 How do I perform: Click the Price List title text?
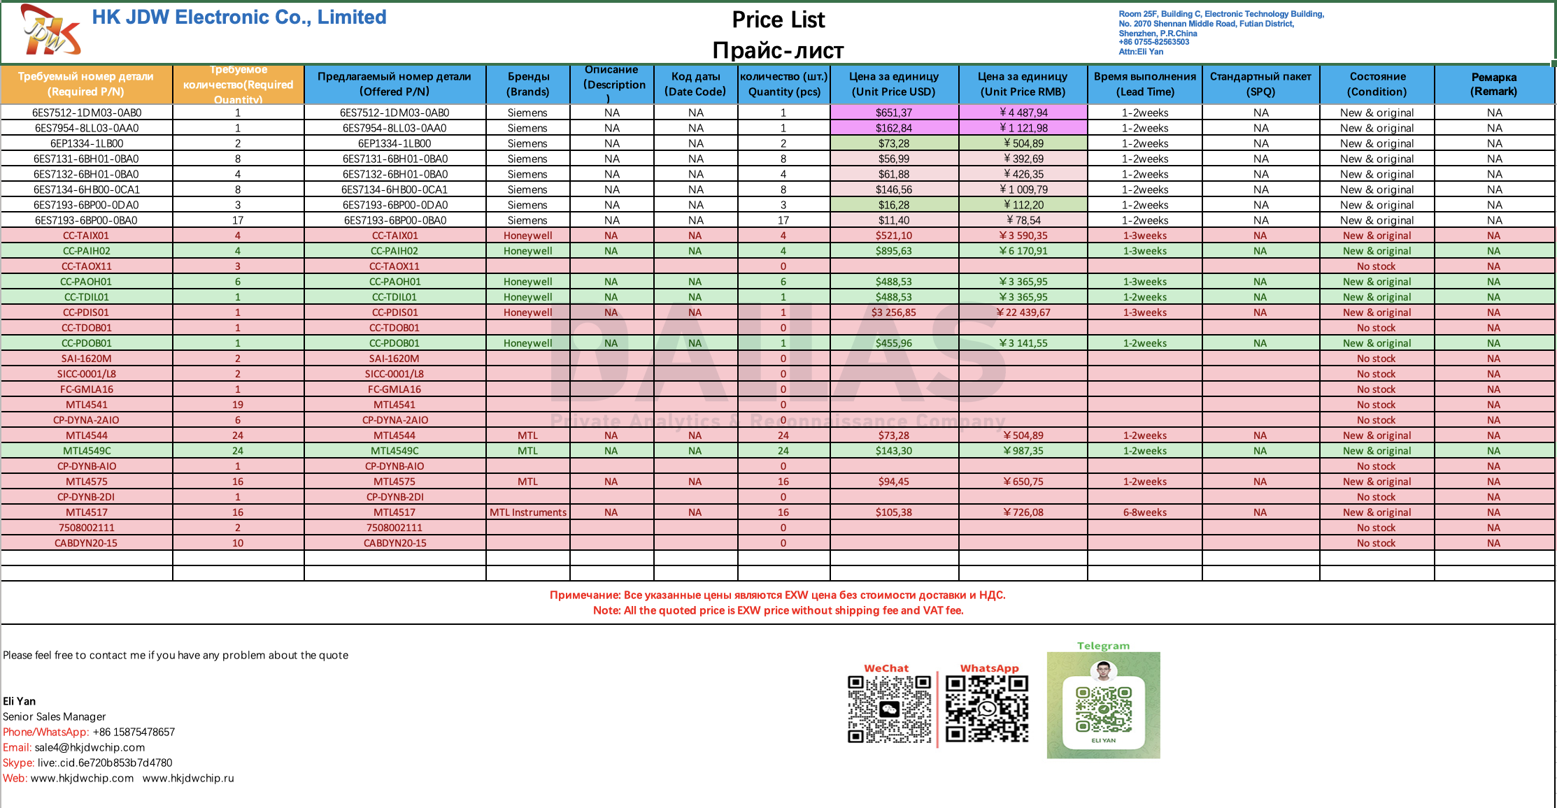click(x=778, y=20)
